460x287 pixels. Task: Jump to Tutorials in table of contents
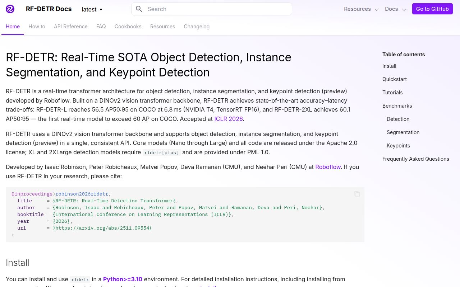click(392, 93)
